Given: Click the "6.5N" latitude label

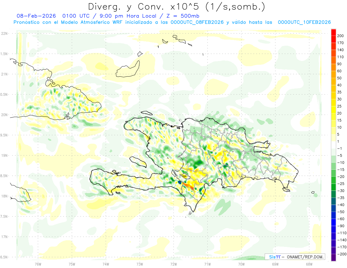Looking at the screenshot, I should click(x=4, y=257).
